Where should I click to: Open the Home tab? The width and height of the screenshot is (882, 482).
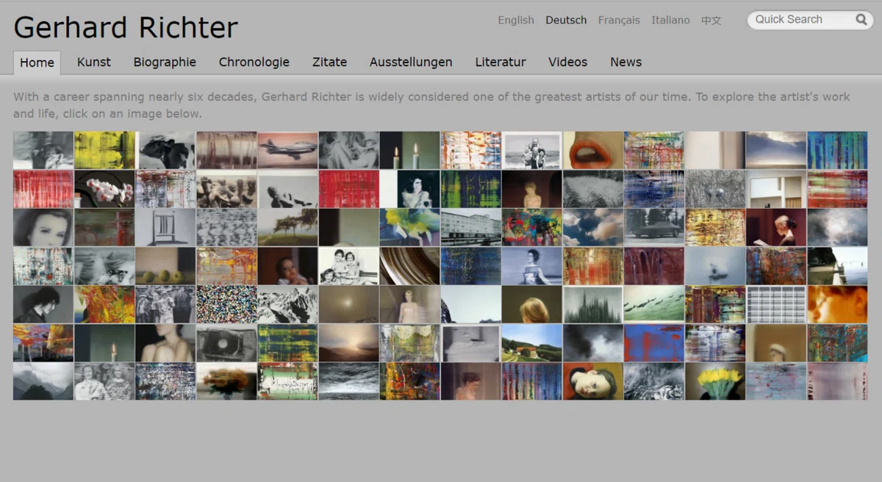point(37,62)
